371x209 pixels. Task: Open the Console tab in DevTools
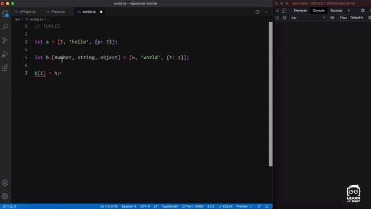click(318, 10)
